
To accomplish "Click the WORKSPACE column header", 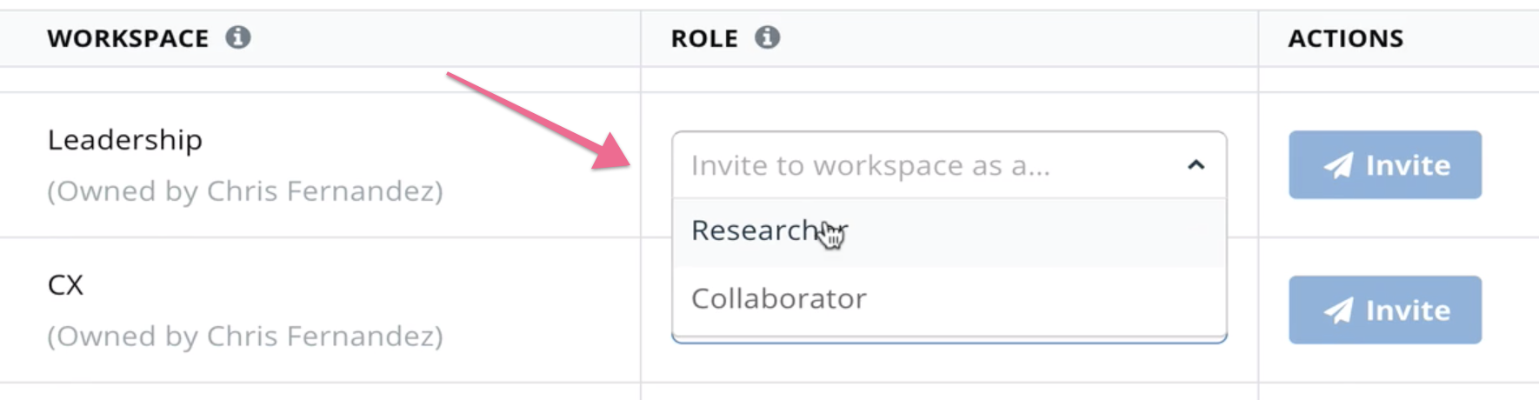I will [x=128, y=38].
